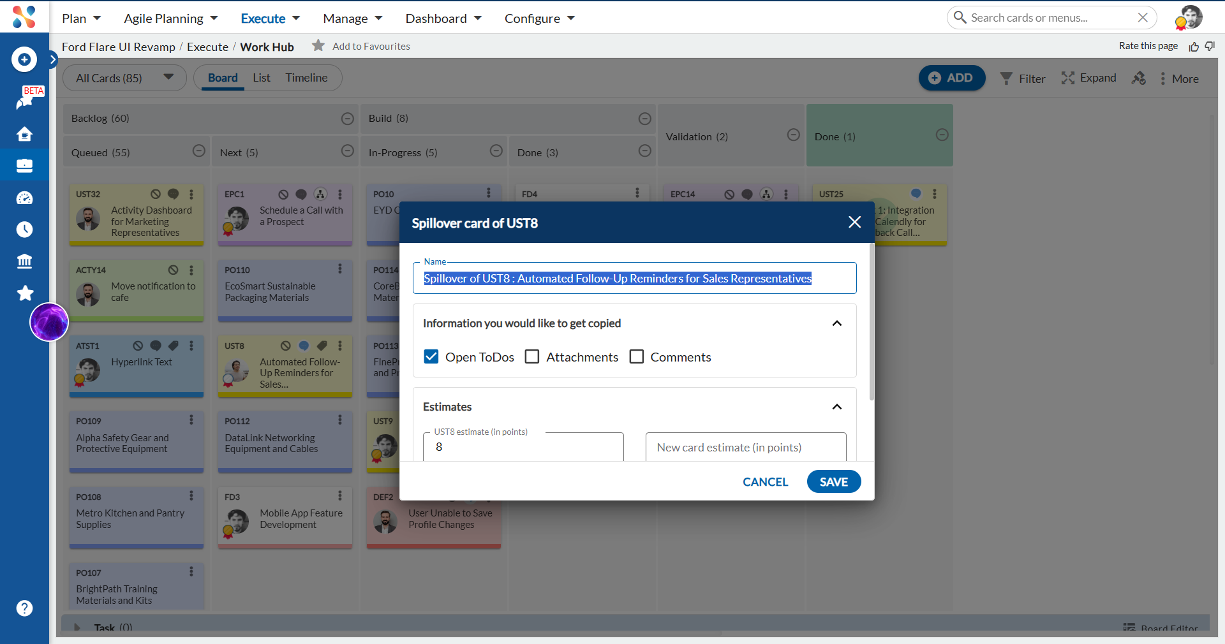Screen dimensions: 1225x644
Task: Collapse the Backlog column group
Action: [x=348, y=119]
